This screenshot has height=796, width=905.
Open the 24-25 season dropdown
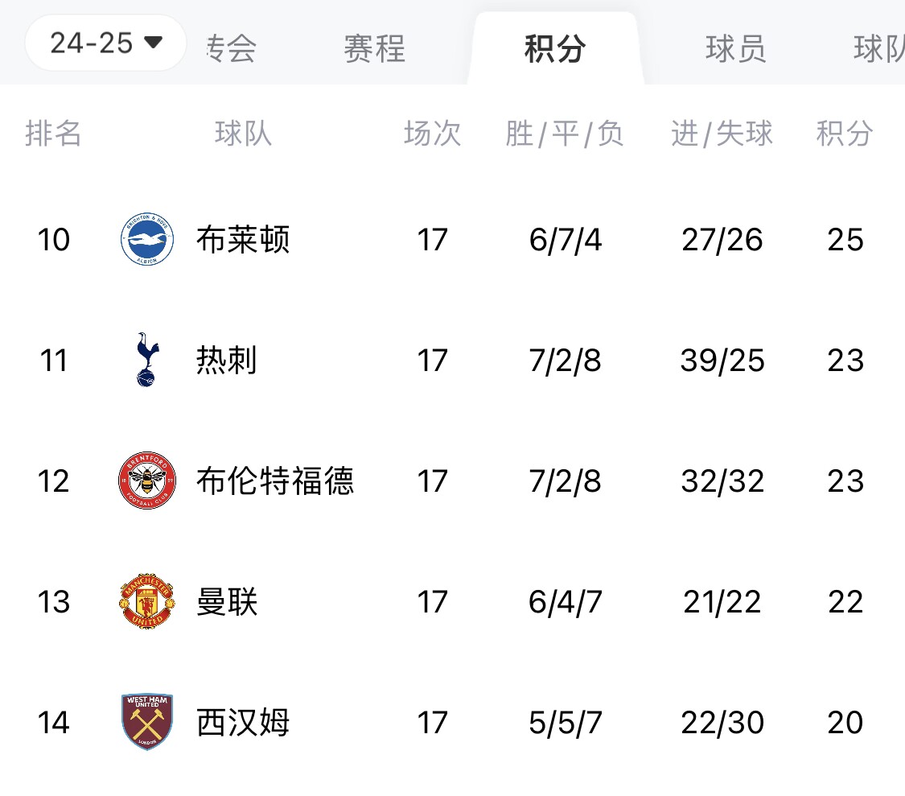(106, 43)
